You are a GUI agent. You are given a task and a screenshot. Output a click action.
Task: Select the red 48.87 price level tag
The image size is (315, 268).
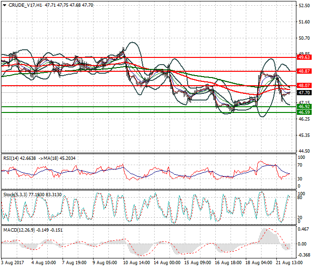click(304, 71)
